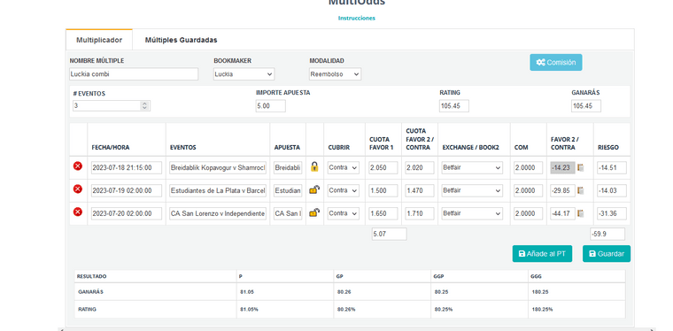The image size is (673, 331).
Task: Click the COM field in San Lorenzo row
Action: [529, 213]
